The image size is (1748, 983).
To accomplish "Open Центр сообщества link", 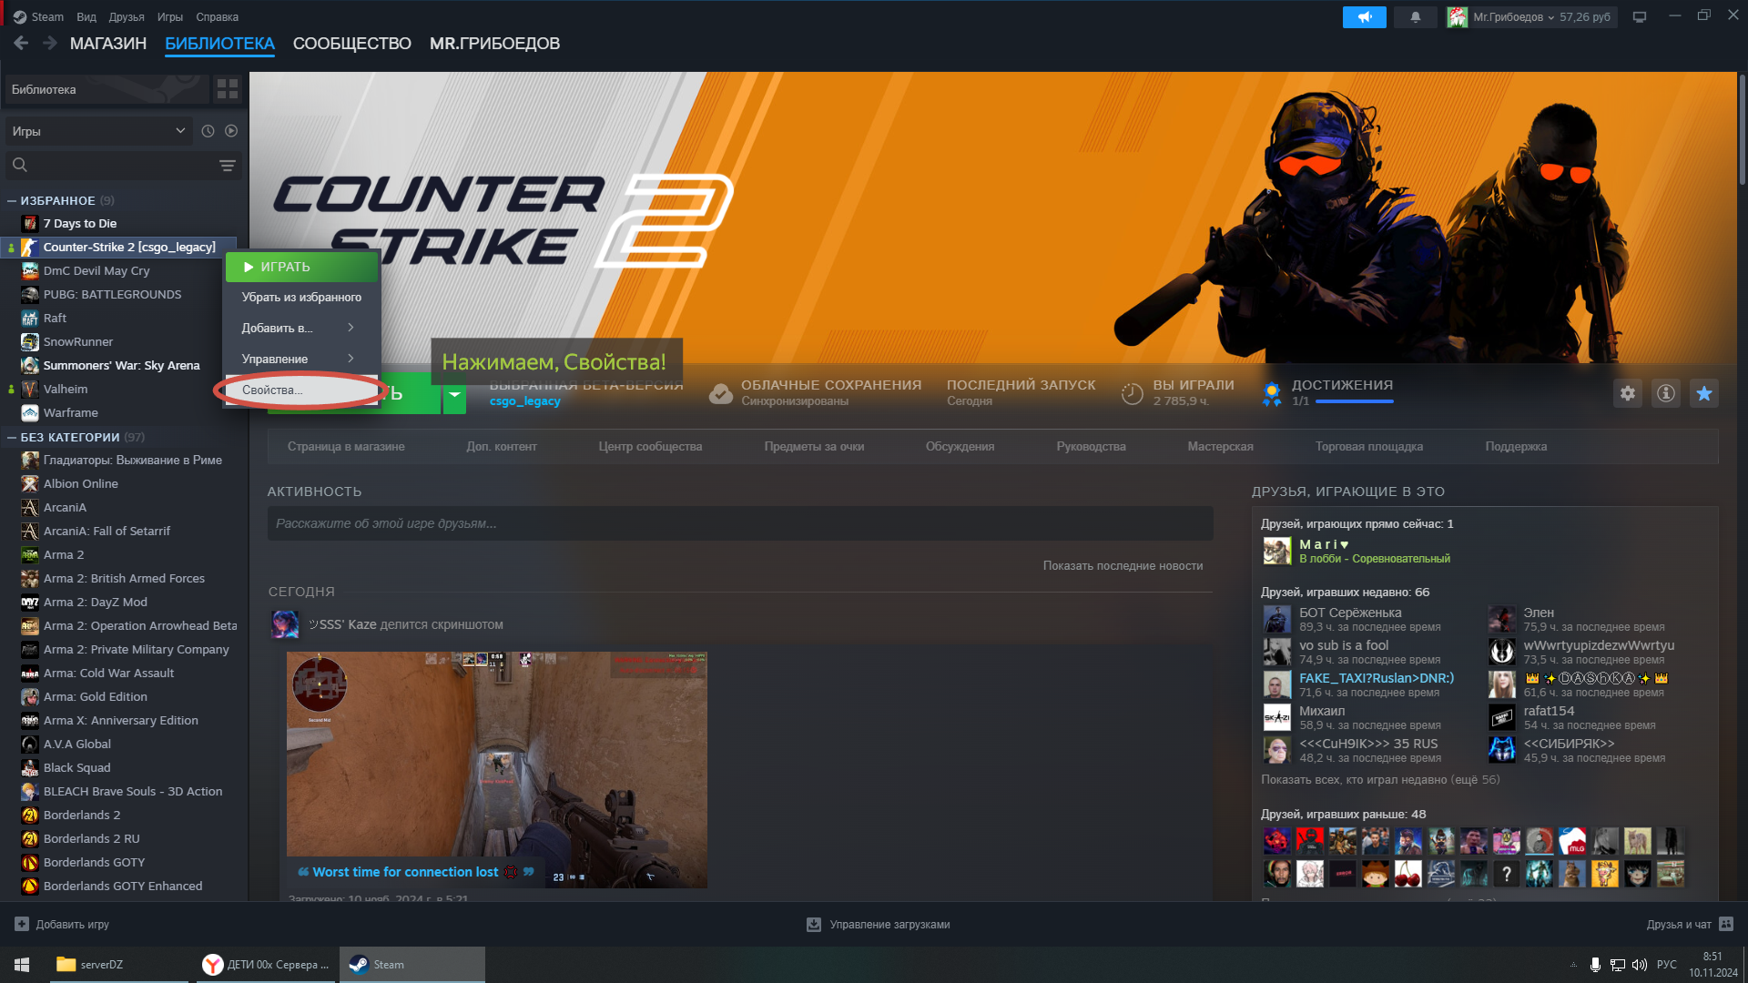I will 650,447.
